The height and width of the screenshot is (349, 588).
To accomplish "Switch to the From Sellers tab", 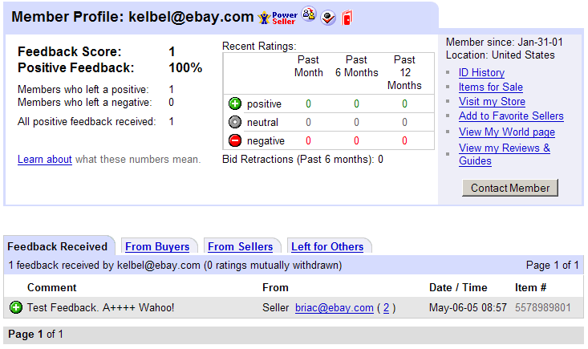I will [241, 246].
